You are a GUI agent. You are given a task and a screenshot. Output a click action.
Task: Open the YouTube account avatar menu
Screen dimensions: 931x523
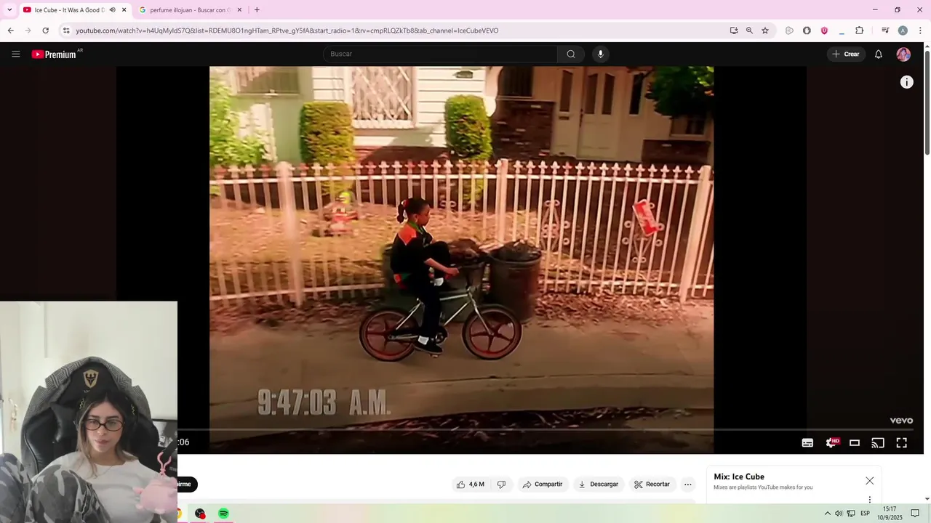pyautogui.click(x=903, y=54)
